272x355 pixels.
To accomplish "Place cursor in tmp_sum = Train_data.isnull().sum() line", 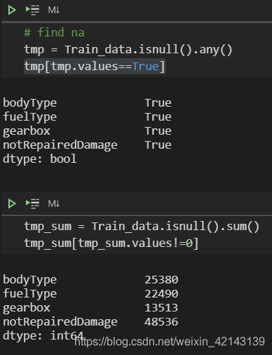I will 142,227.
